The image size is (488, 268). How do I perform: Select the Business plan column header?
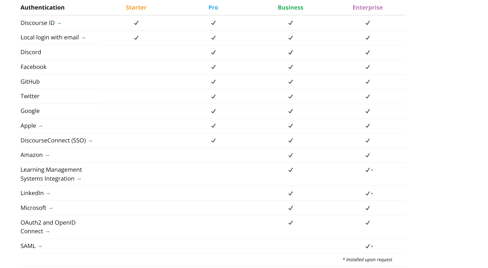[x=291, y=8]
